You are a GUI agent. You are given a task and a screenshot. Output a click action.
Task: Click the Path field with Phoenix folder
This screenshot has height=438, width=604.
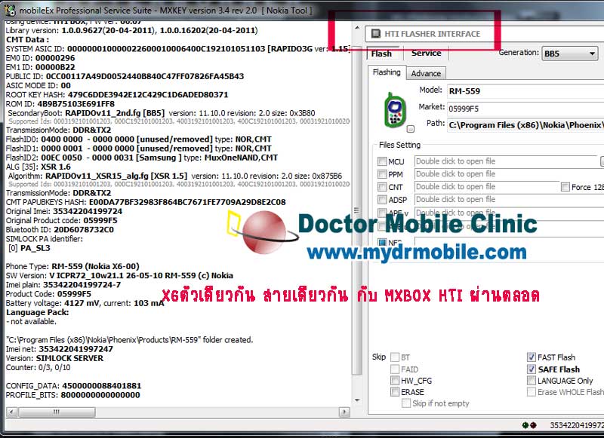(525, 125)
